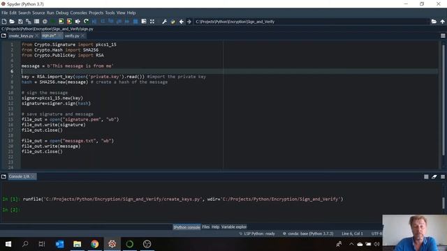Click the Run selection icon
The height and width of the screenshot is (251, 447).
pos(78,22)
